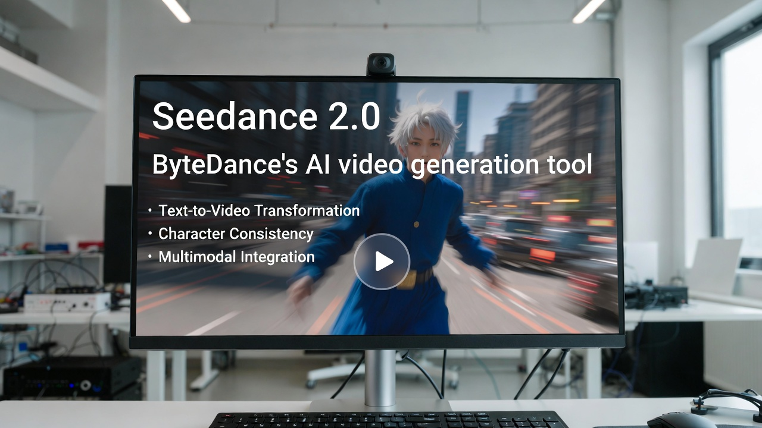
Task: Click the left ceiling light fixture
Action: [x=176, y=10]
